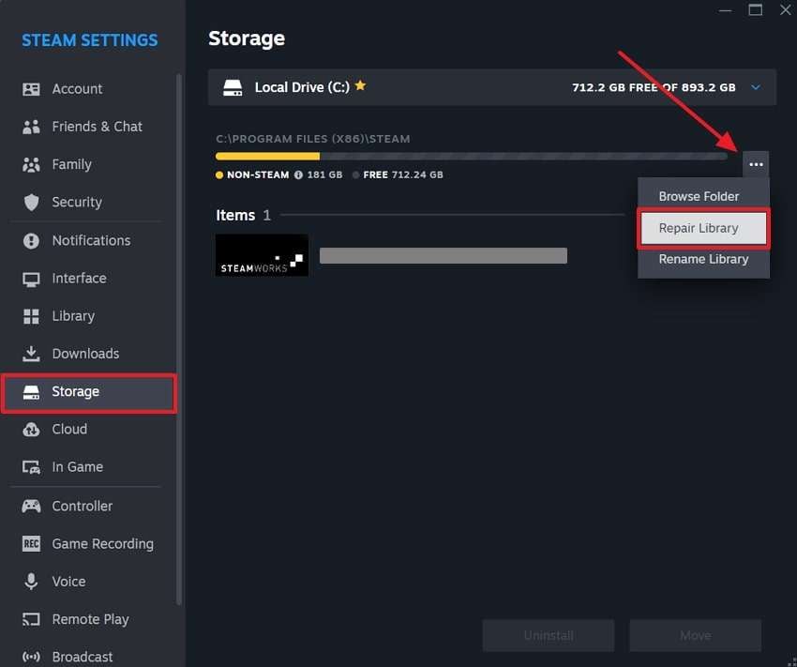This screenshot has width=797, height=667.
Task: Click the FREE 712.24 GB legend
Action: [x=398, y=174]
